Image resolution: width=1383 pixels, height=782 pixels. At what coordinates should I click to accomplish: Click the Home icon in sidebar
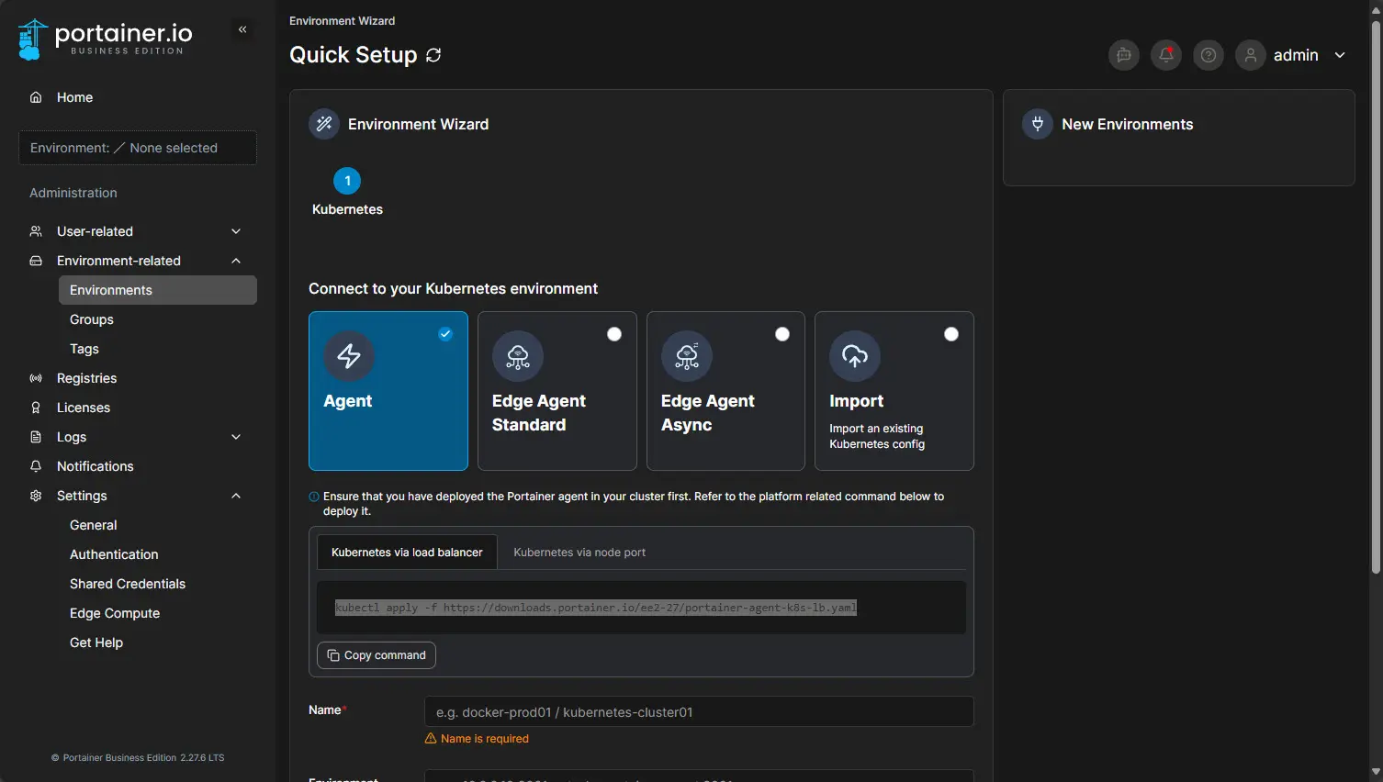pos(36,97)
